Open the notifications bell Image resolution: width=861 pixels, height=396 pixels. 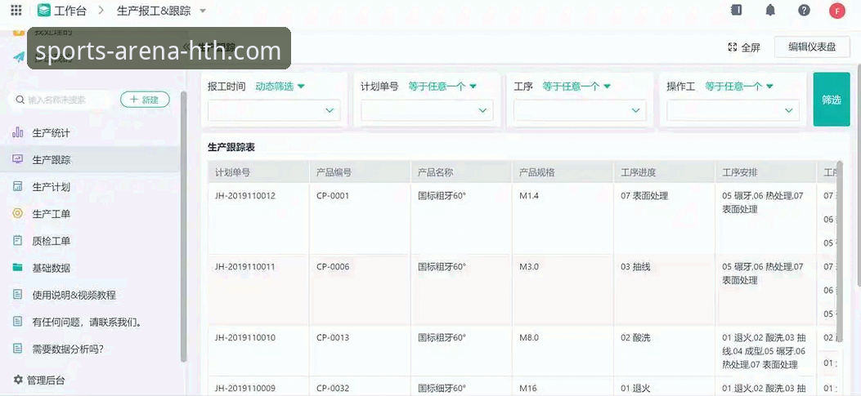(770, 11)
